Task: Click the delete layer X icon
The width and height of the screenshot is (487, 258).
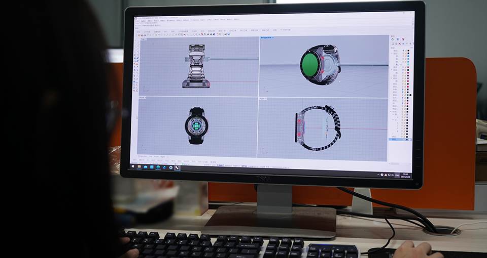Action: 400,44
